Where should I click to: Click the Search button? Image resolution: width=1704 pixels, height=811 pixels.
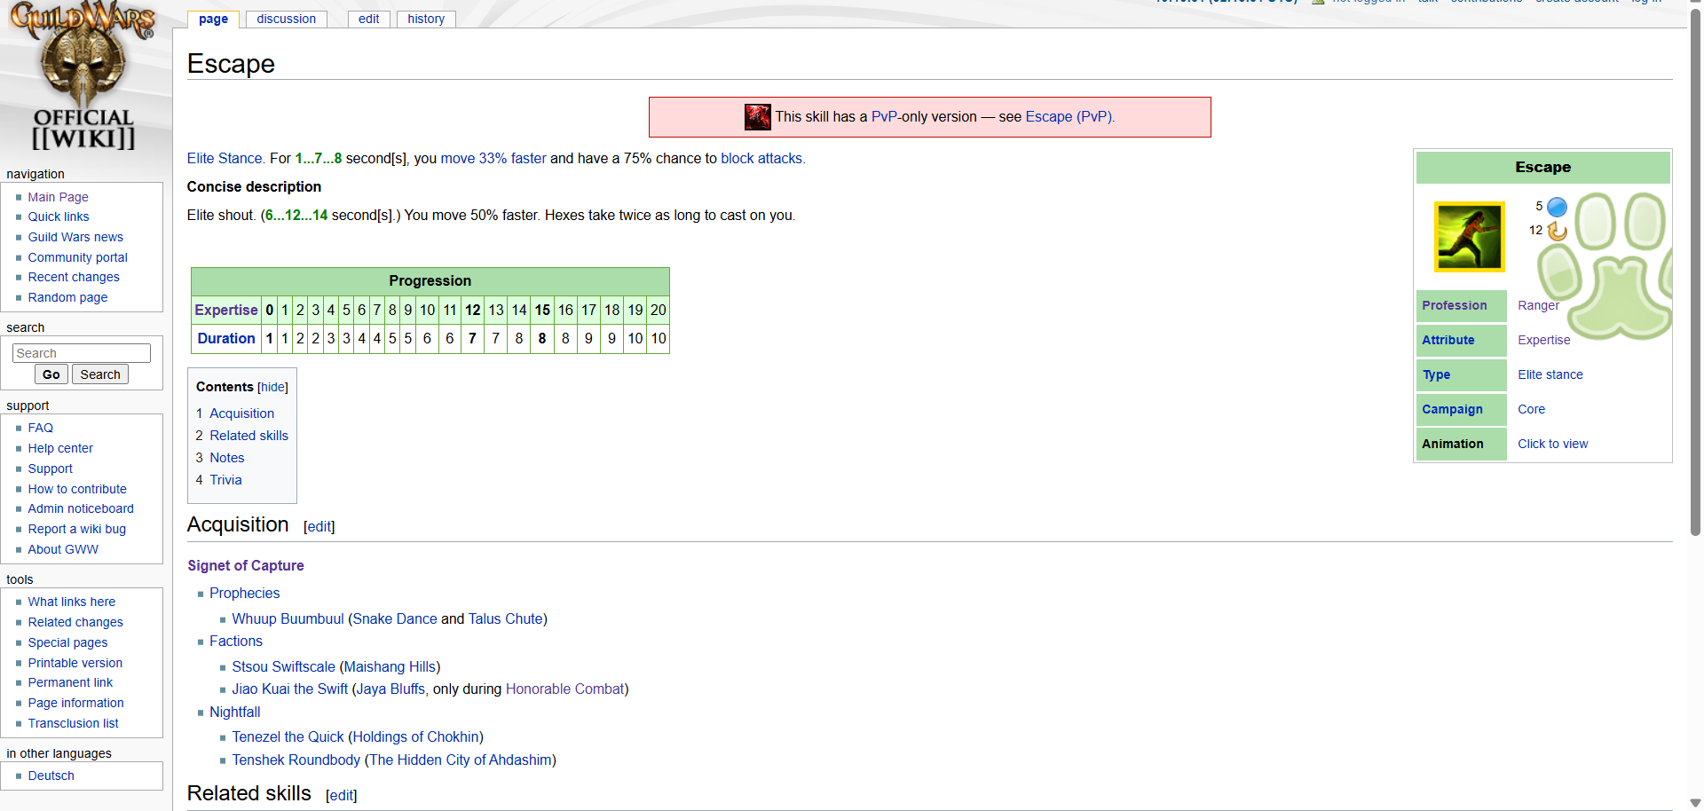[100, 374]
